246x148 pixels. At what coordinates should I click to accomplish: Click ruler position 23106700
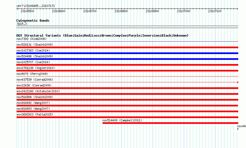click(90, 11)
